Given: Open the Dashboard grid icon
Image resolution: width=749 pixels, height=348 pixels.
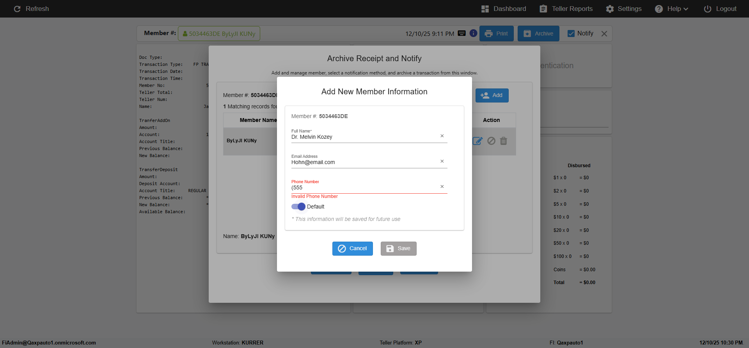Looking at the screenshot, I should pyautogui.click(x=485, y=9).
